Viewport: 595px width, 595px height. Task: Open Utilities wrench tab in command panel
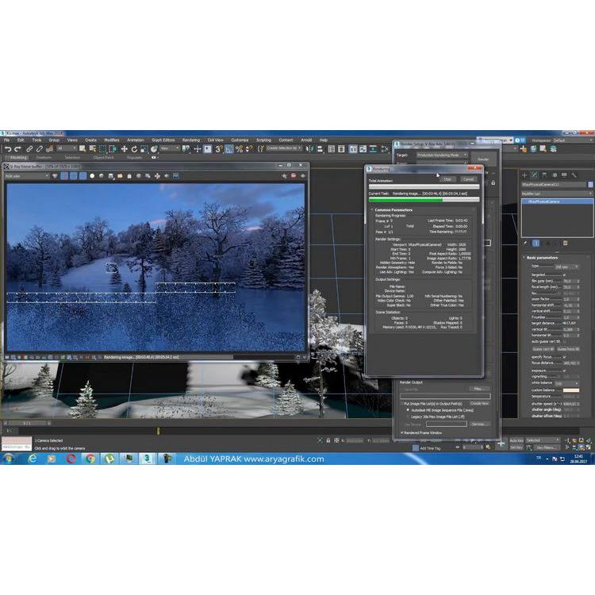coord(574,175)
